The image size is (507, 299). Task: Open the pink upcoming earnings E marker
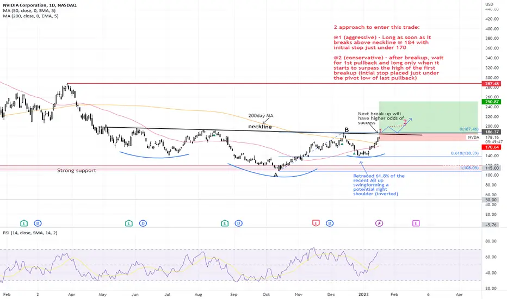[x=416, y=223]
